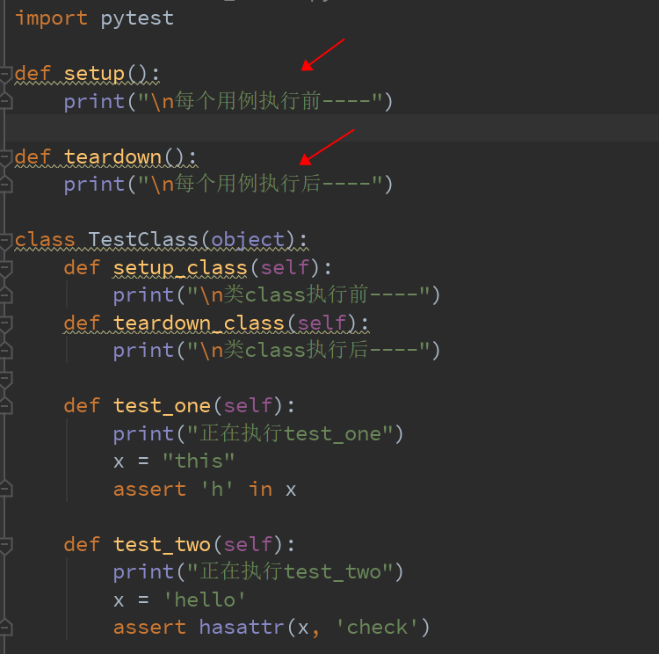Click the end-fold marker on the 每个用例执行前 print line
This screenshot has width=659, height=654.
(x=5, y=101)
